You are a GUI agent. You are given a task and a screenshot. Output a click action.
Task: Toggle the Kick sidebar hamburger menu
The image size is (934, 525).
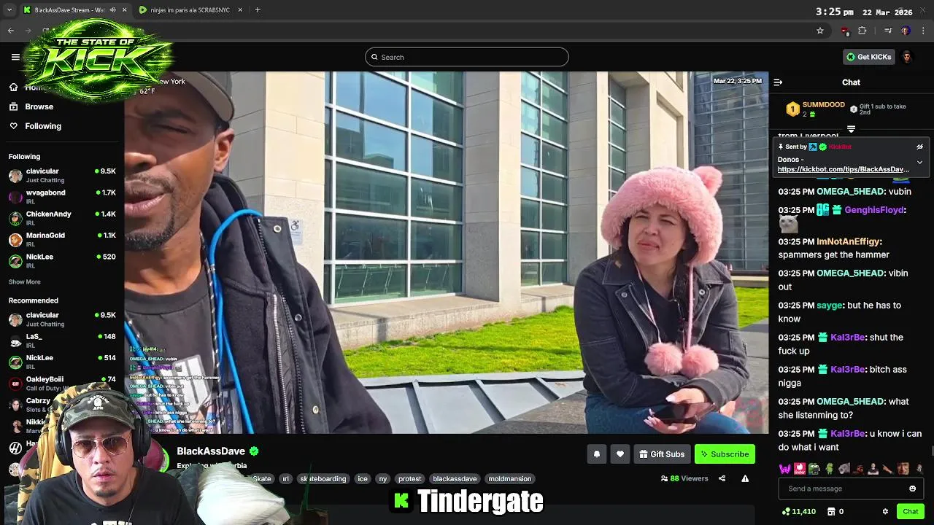tap(15, 57)
